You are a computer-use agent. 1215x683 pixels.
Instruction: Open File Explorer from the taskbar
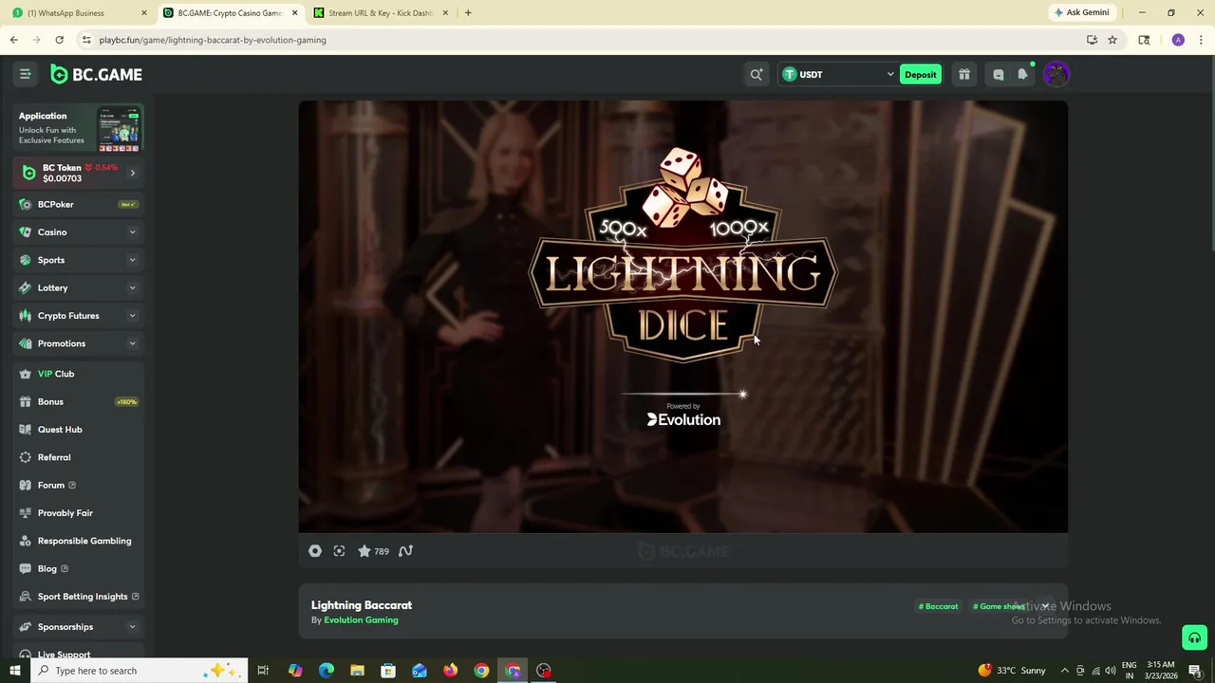point(357,671)
